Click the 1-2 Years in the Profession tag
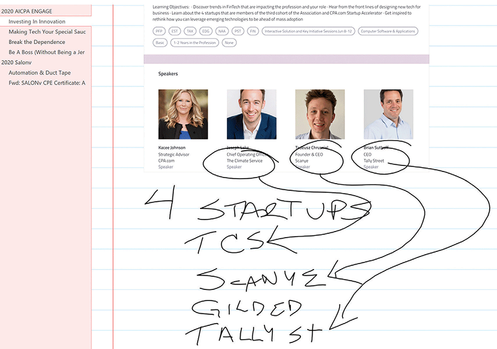The width and height of the screenshot is (497, 349). [194, 42]
